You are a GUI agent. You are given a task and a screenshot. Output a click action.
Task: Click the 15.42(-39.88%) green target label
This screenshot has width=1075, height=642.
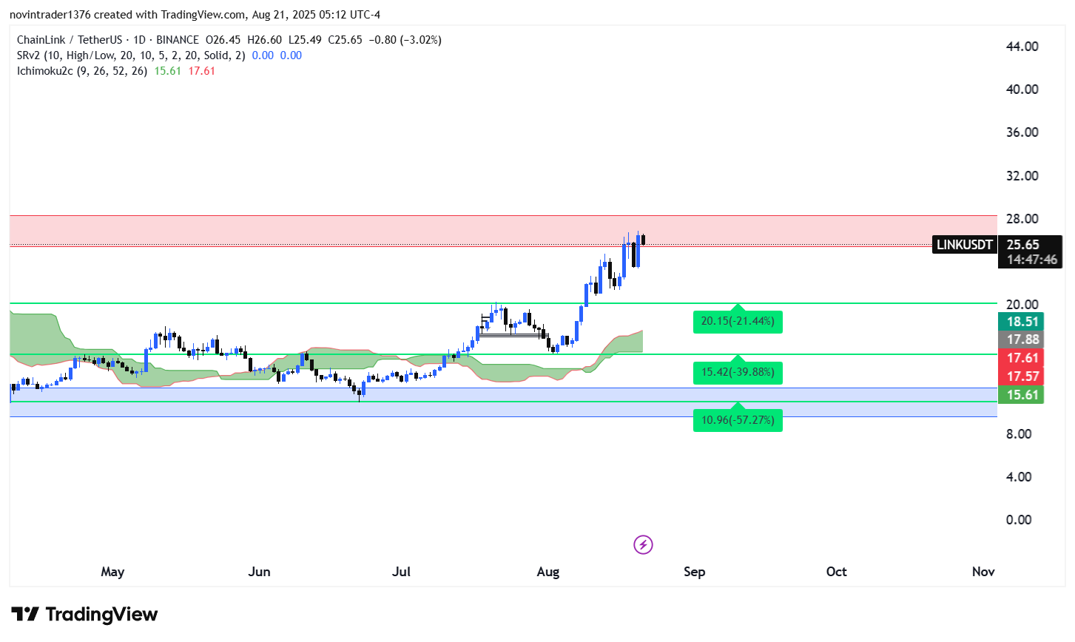(738, 373)
